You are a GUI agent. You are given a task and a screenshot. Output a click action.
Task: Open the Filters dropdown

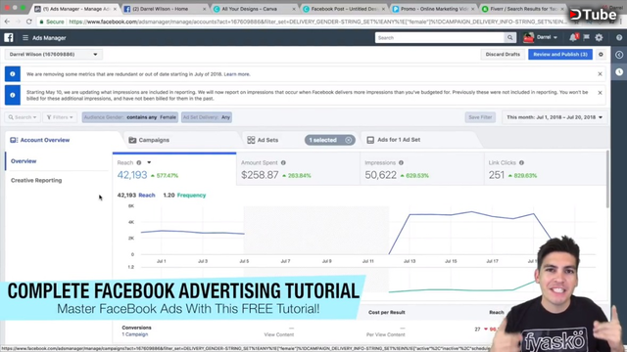60,117
